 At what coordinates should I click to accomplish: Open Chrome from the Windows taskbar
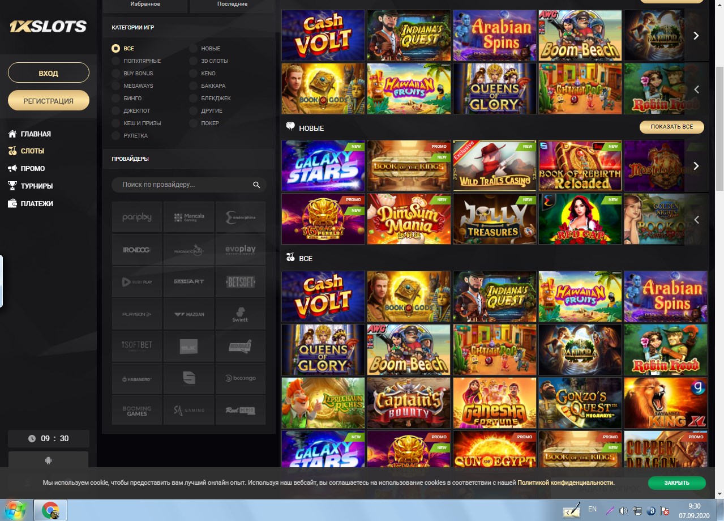[50, 510]
